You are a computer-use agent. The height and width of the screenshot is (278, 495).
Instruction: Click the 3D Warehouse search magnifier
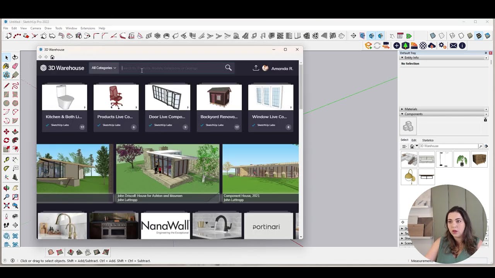coord(229,68)
